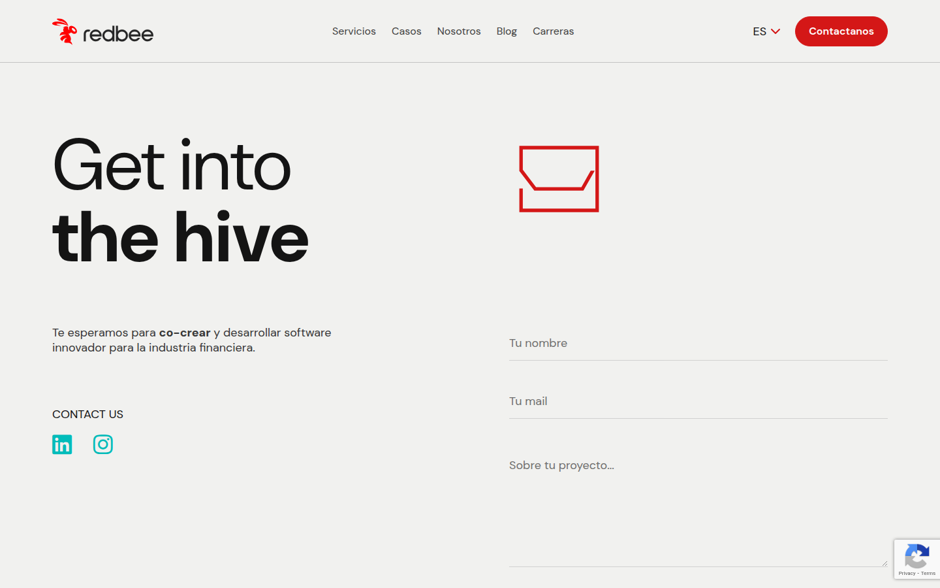Visit the Carreras page
Viewport: 940px width, 588px height.
[x=553, y=31]
